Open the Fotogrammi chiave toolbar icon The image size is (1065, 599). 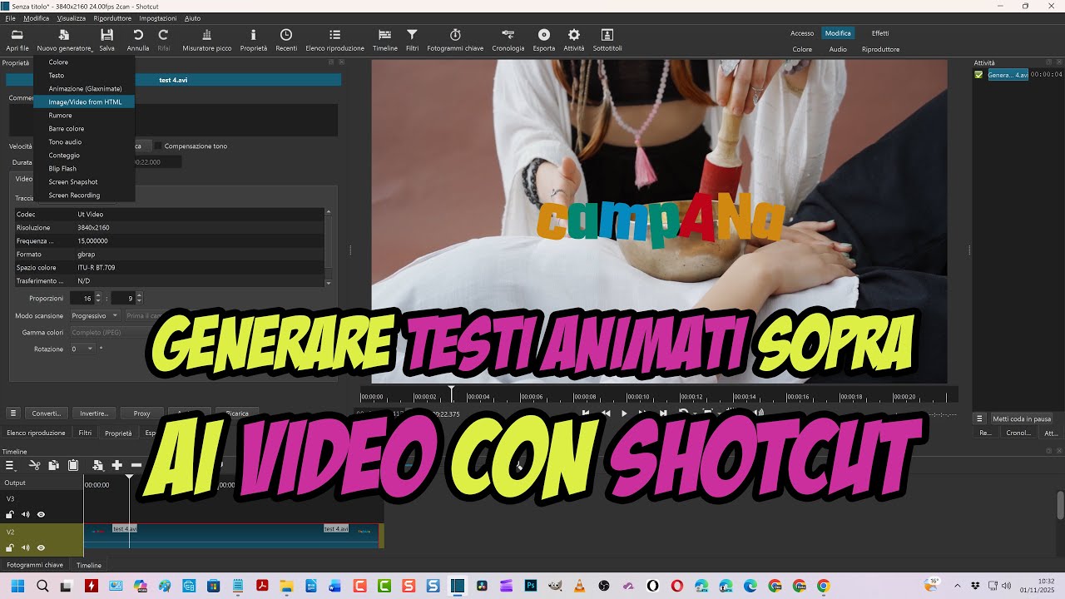coord(455,39)
